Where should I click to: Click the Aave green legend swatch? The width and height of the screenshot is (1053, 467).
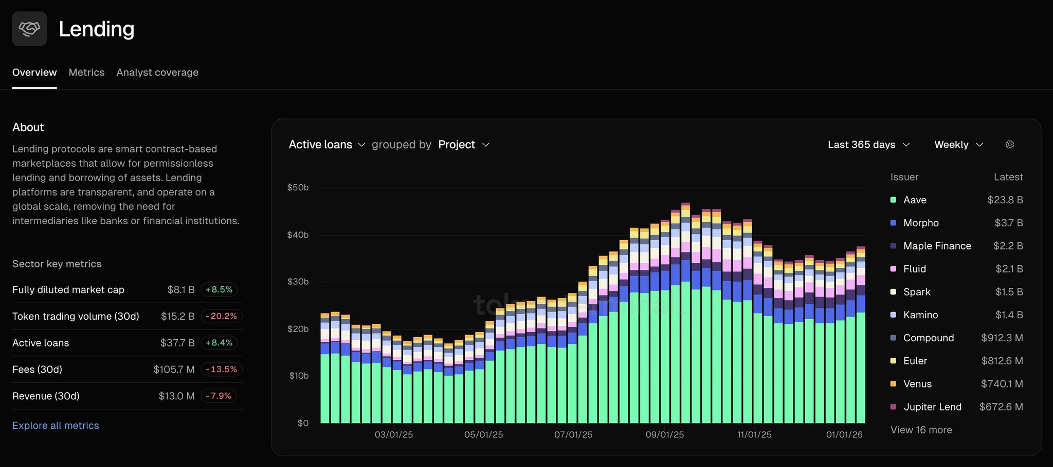point(893,200)
